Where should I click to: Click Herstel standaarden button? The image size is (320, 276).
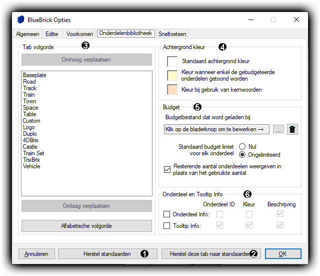point(107,254)
